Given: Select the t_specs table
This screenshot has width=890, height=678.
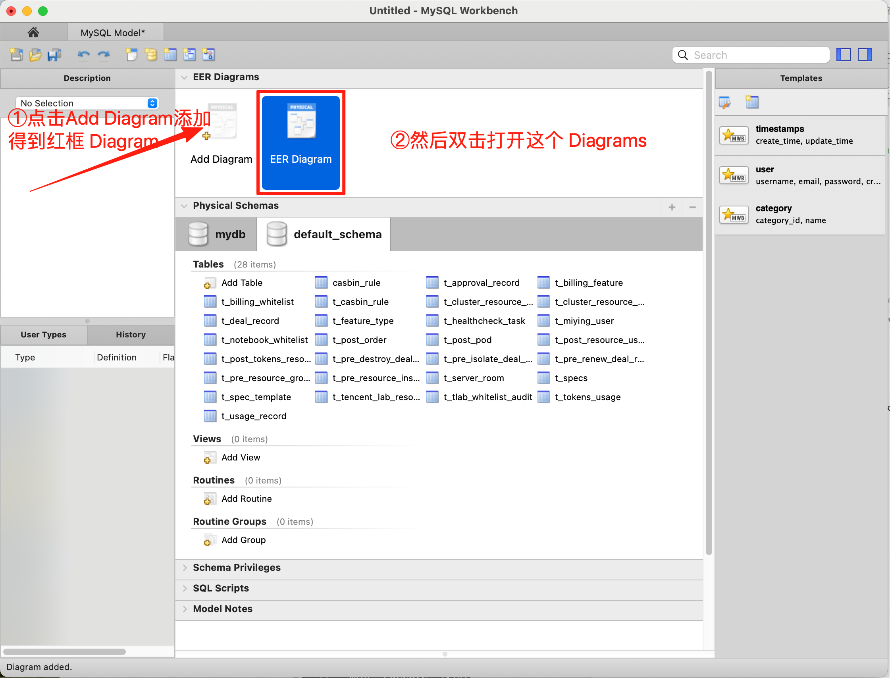Looking at the screenshot, I should [x=563, y=378].
